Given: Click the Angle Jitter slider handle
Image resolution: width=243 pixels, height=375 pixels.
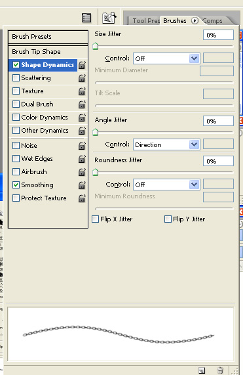Looking at the screenshot, I should [96, 132].
